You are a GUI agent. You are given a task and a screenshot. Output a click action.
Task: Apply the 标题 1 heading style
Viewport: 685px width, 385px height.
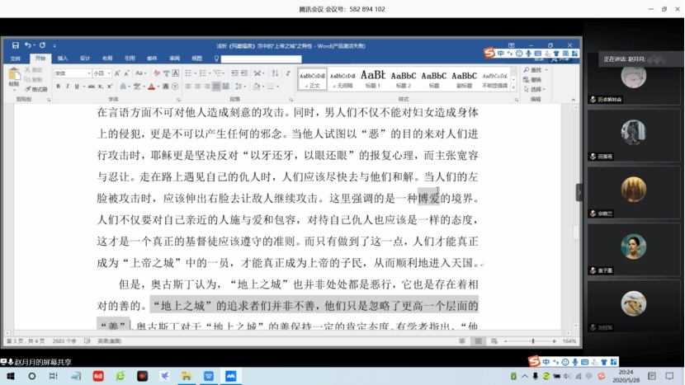(372, 78)
